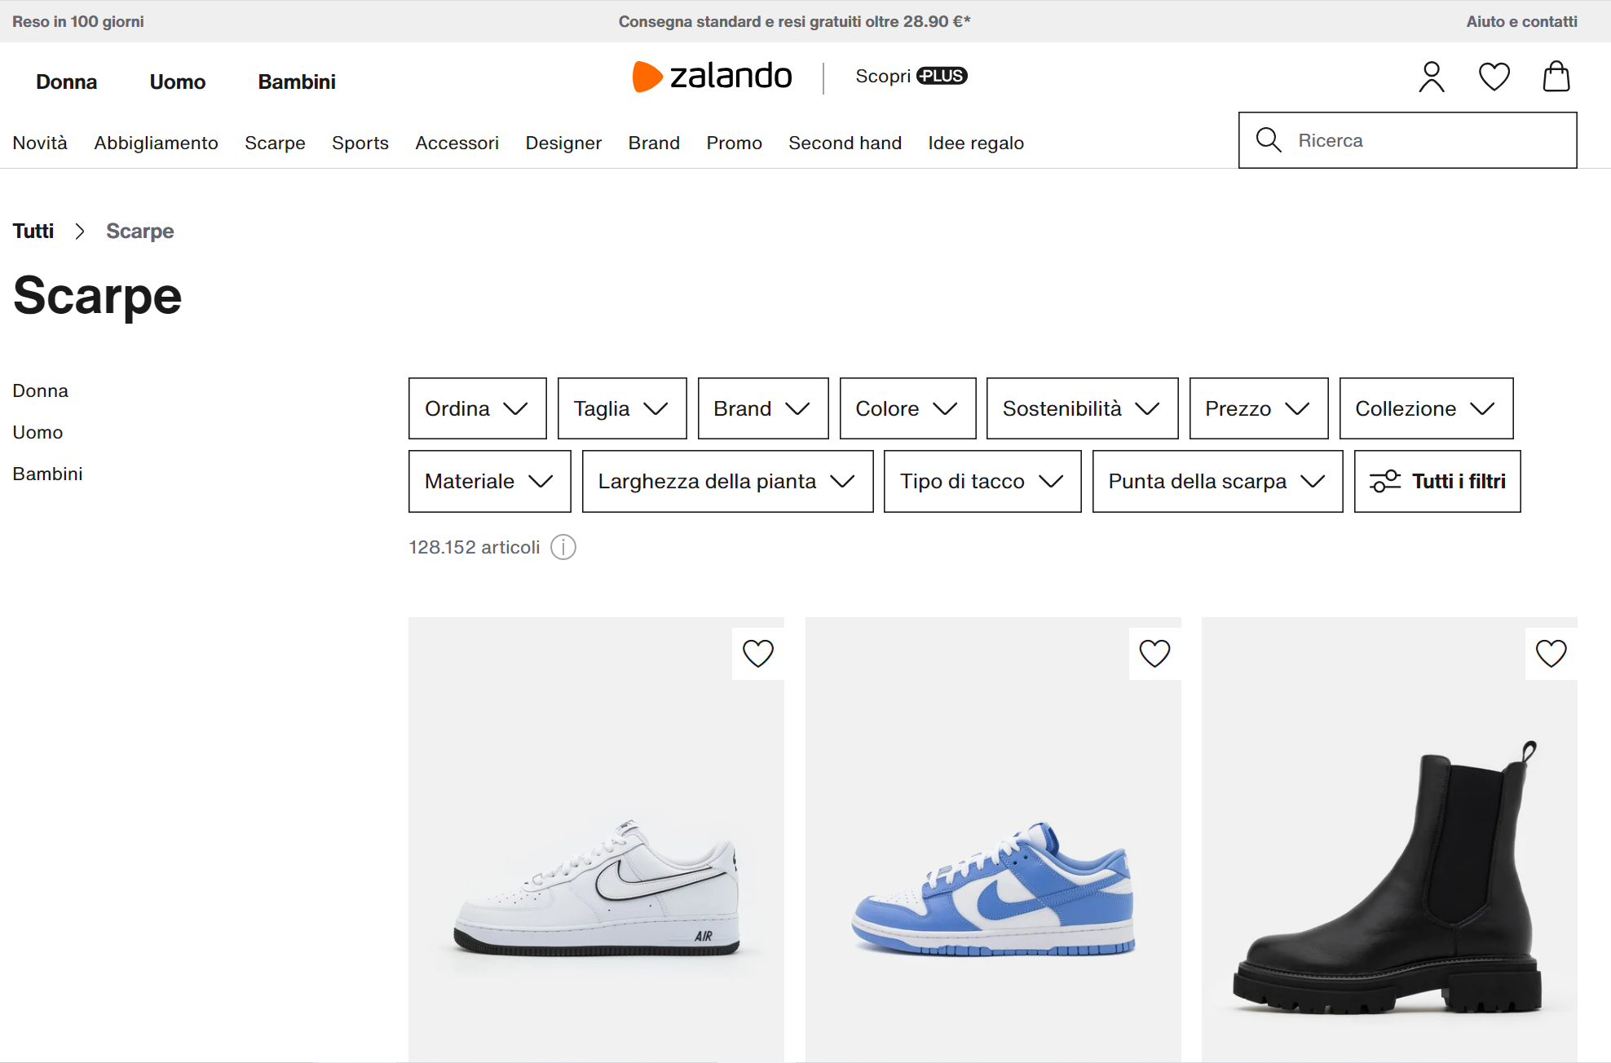Select the Donna top tab
The height and width of the screenshot is (1063, 1611).
point(66,82)
